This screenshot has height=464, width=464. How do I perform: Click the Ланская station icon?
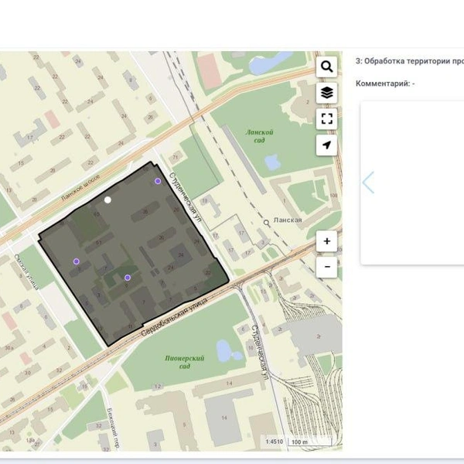click(x=267, y=223)
